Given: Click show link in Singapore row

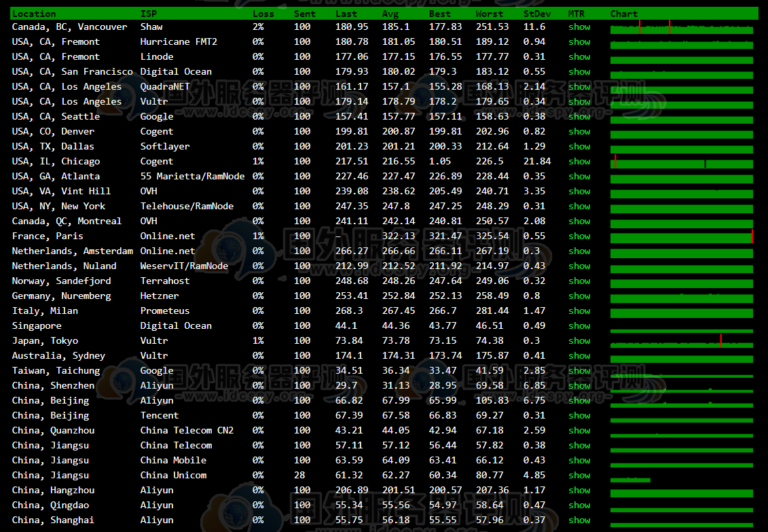Looking at the screenshot, I should pos(579,325).
